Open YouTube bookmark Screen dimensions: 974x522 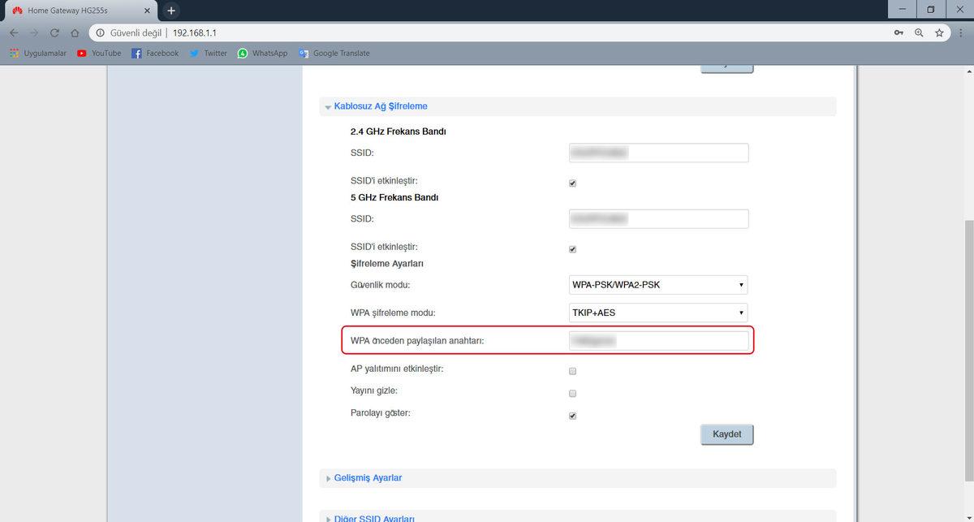98,54
